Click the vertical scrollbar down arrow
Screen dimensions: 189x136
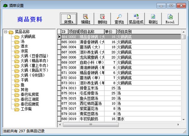coord(183,120)
